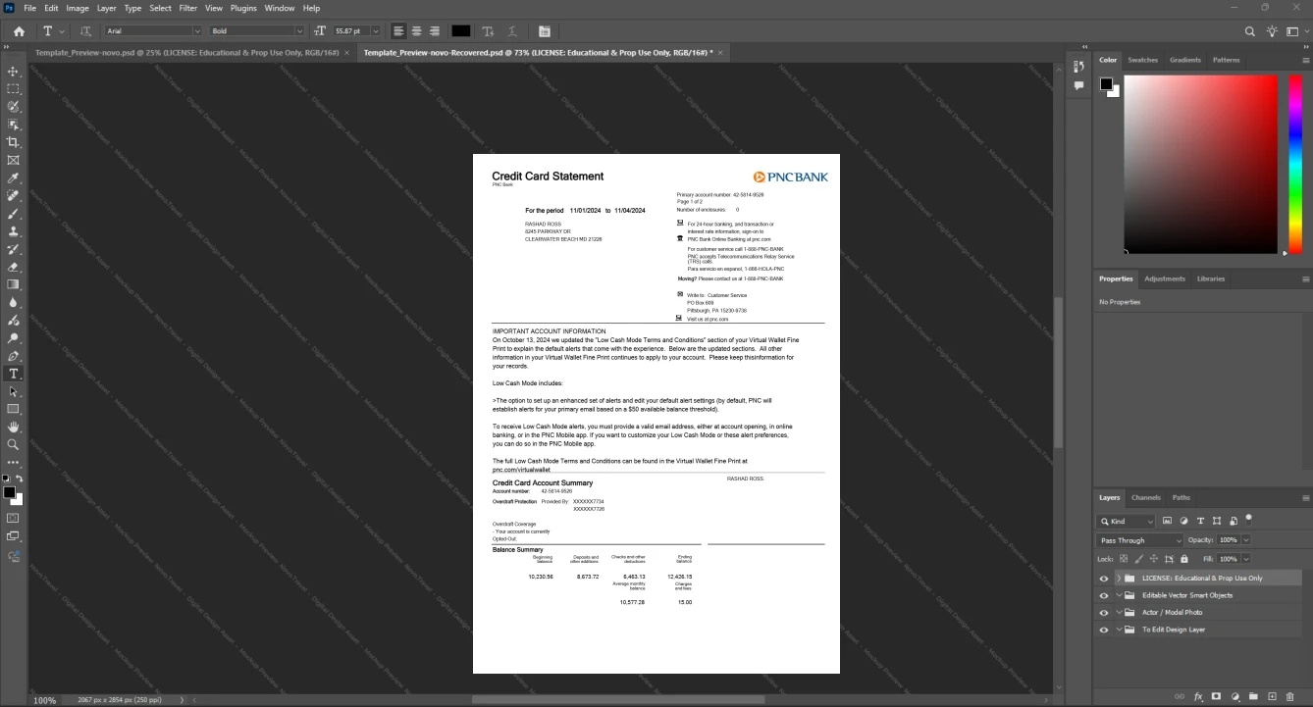Click the horizontal scrollbar under canvas

point(618,699)
